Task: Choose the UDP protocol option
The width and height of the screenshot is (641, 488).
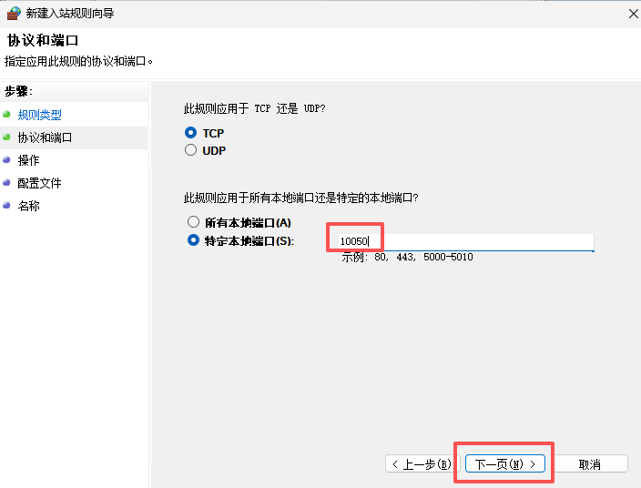Action: (191, 150)
